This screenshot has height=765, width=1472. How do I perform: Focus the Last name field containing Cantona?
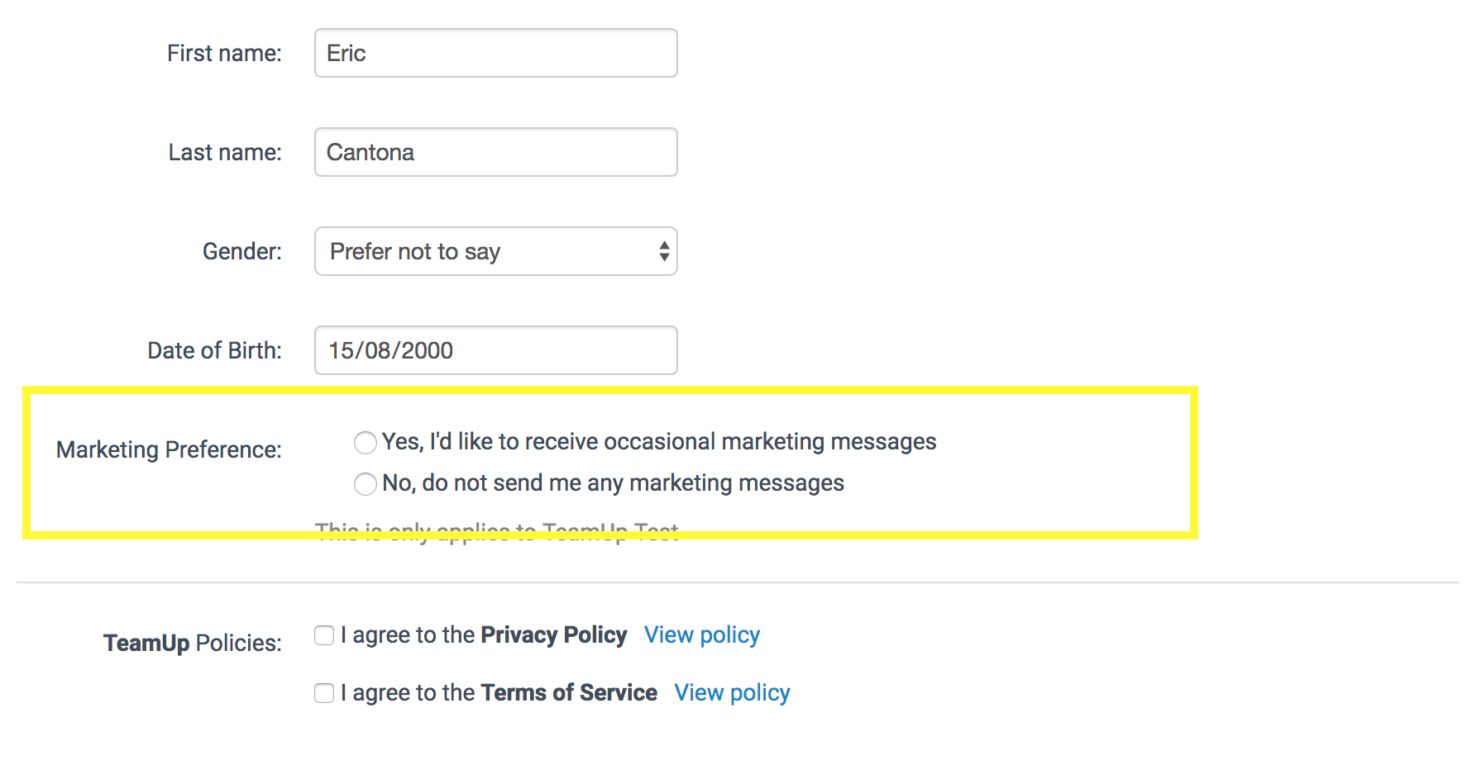click(x=495, y=152)
